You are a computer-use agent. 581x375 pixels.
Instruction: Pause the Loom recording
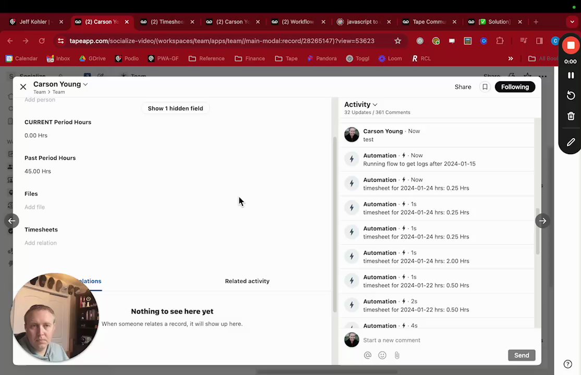(571, 76)
